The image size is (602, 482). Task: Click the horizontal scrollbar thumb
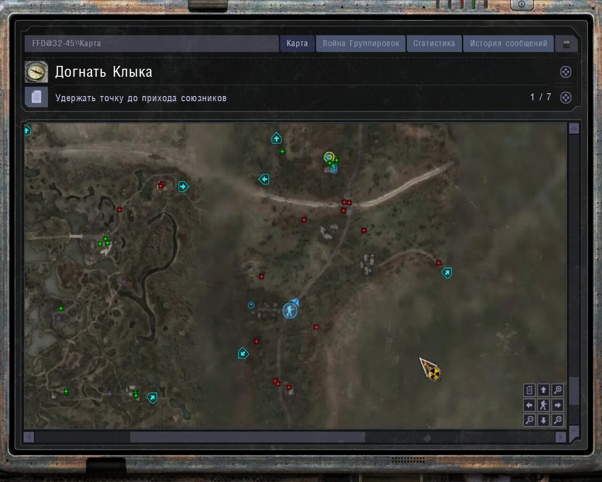(247, 437)
